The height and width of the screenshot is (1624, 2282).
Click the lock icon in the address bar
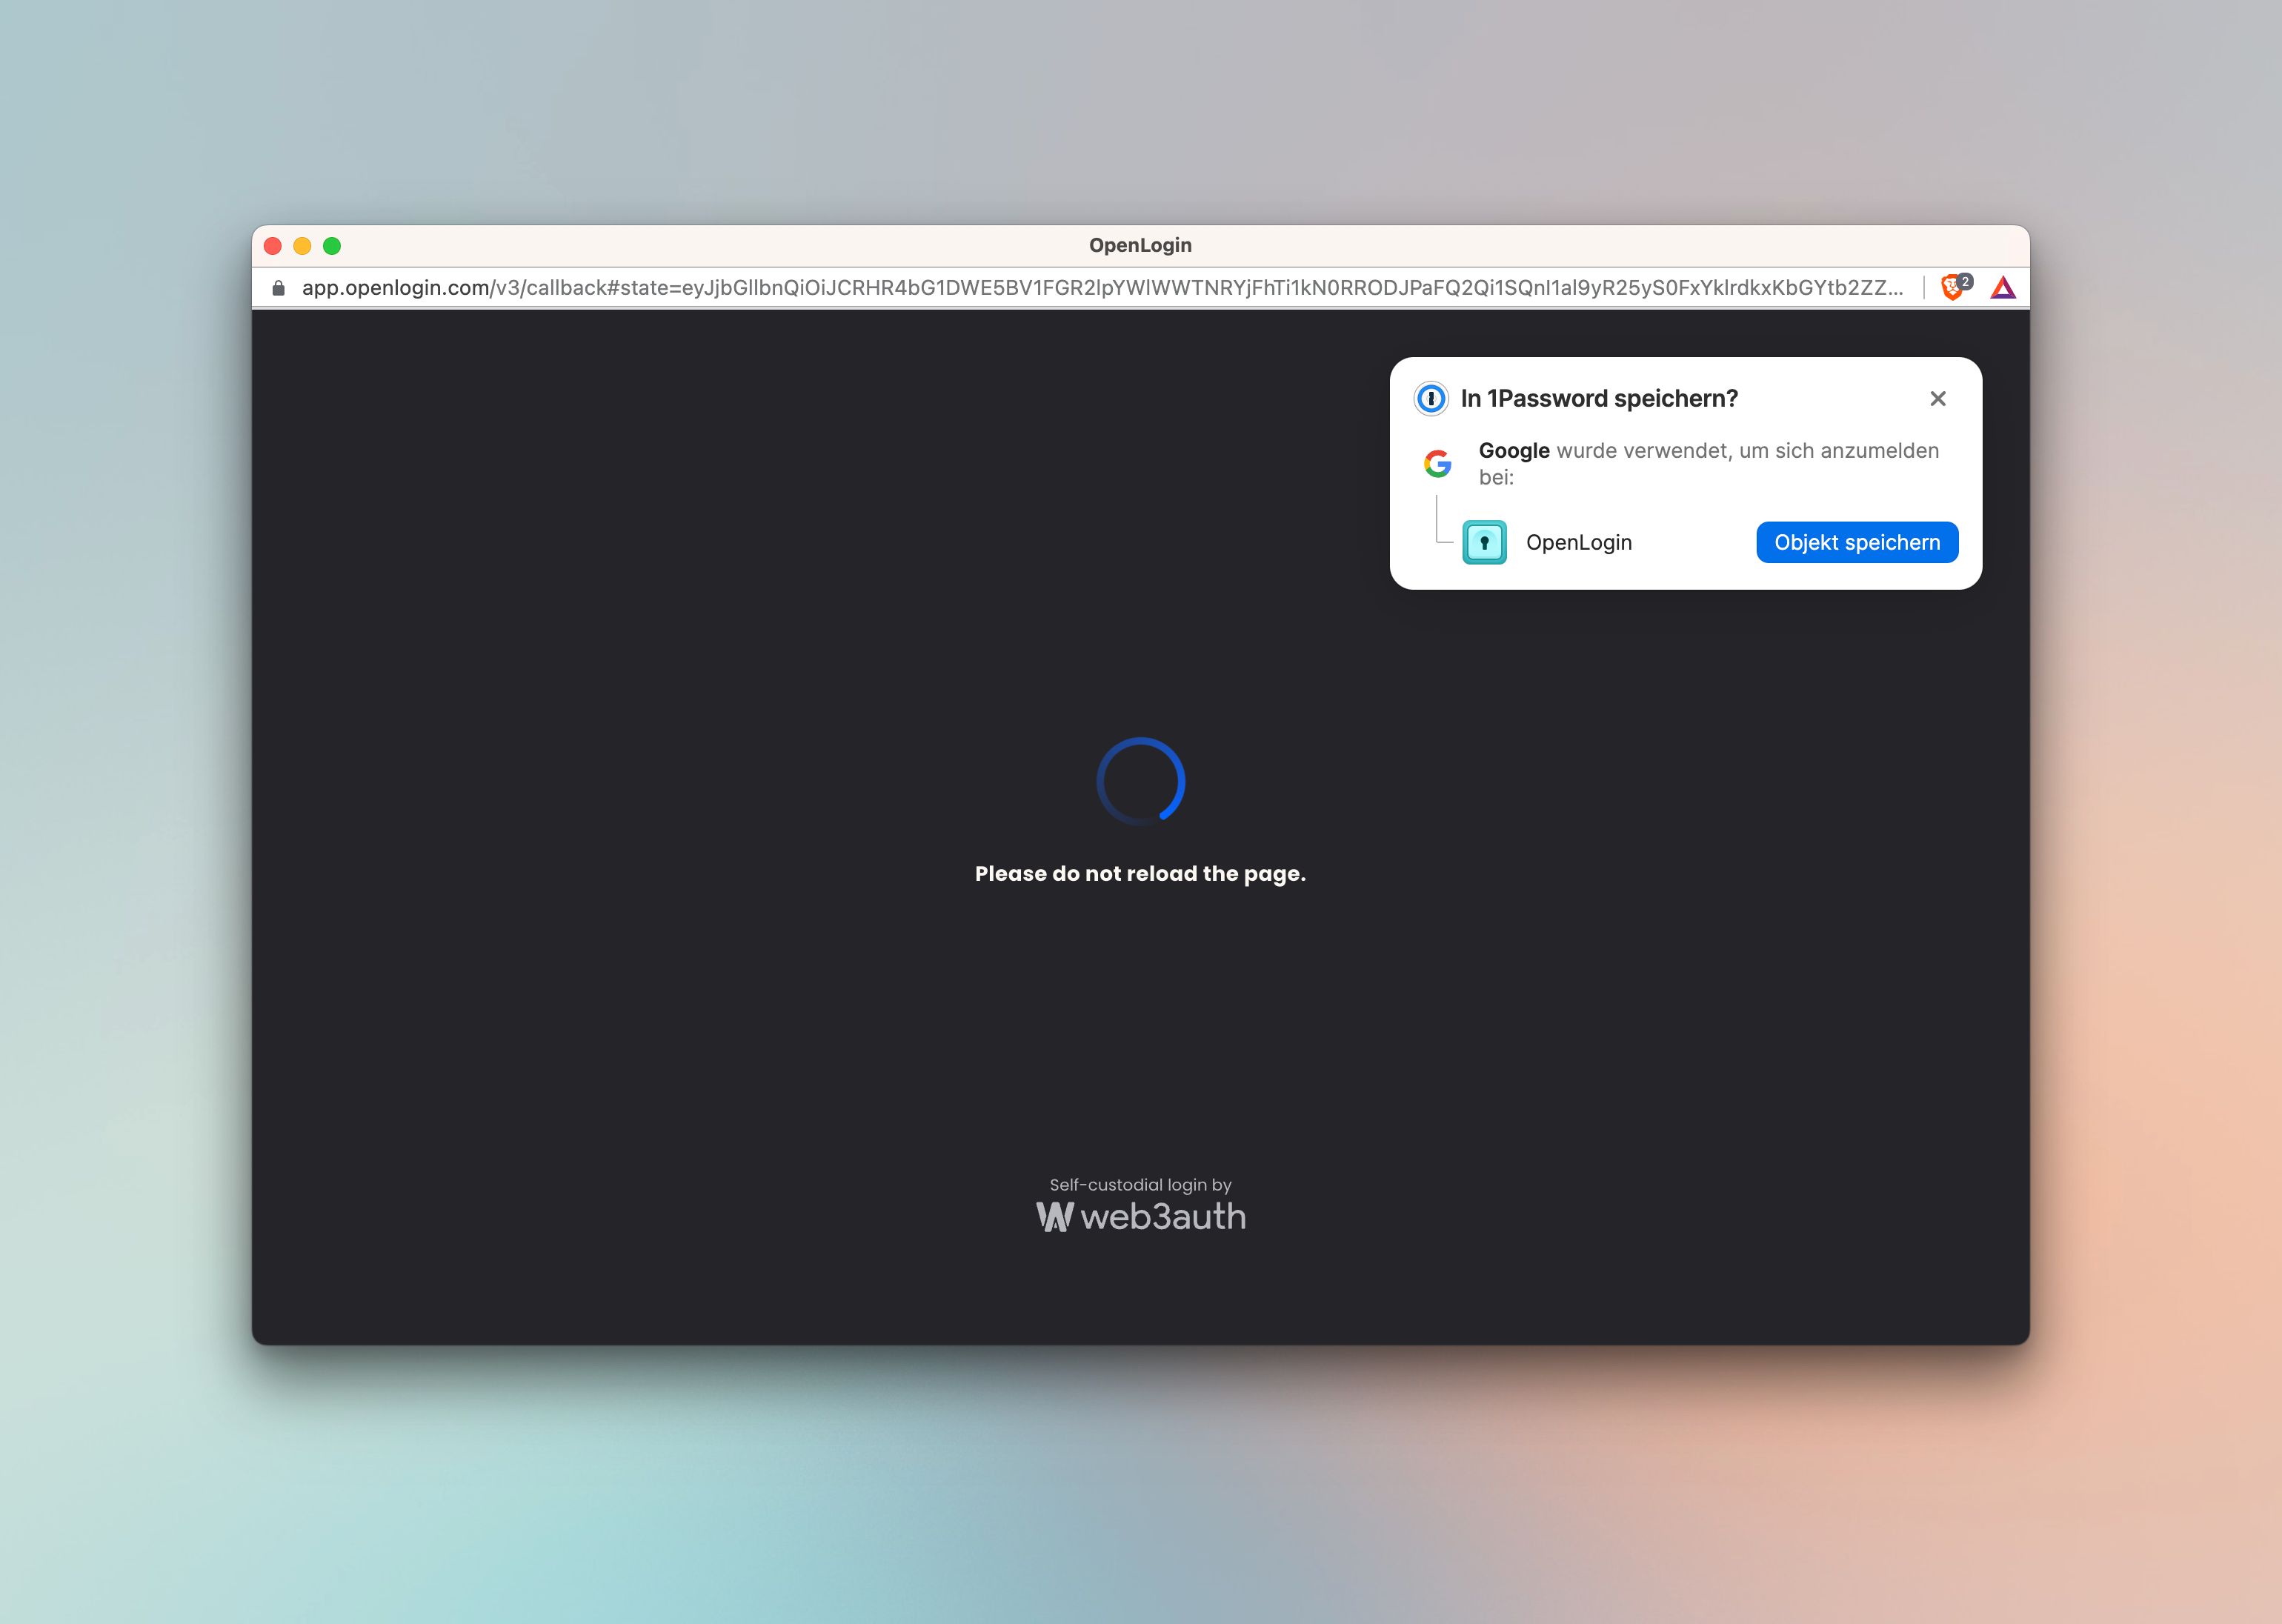[x=278, y=288]
